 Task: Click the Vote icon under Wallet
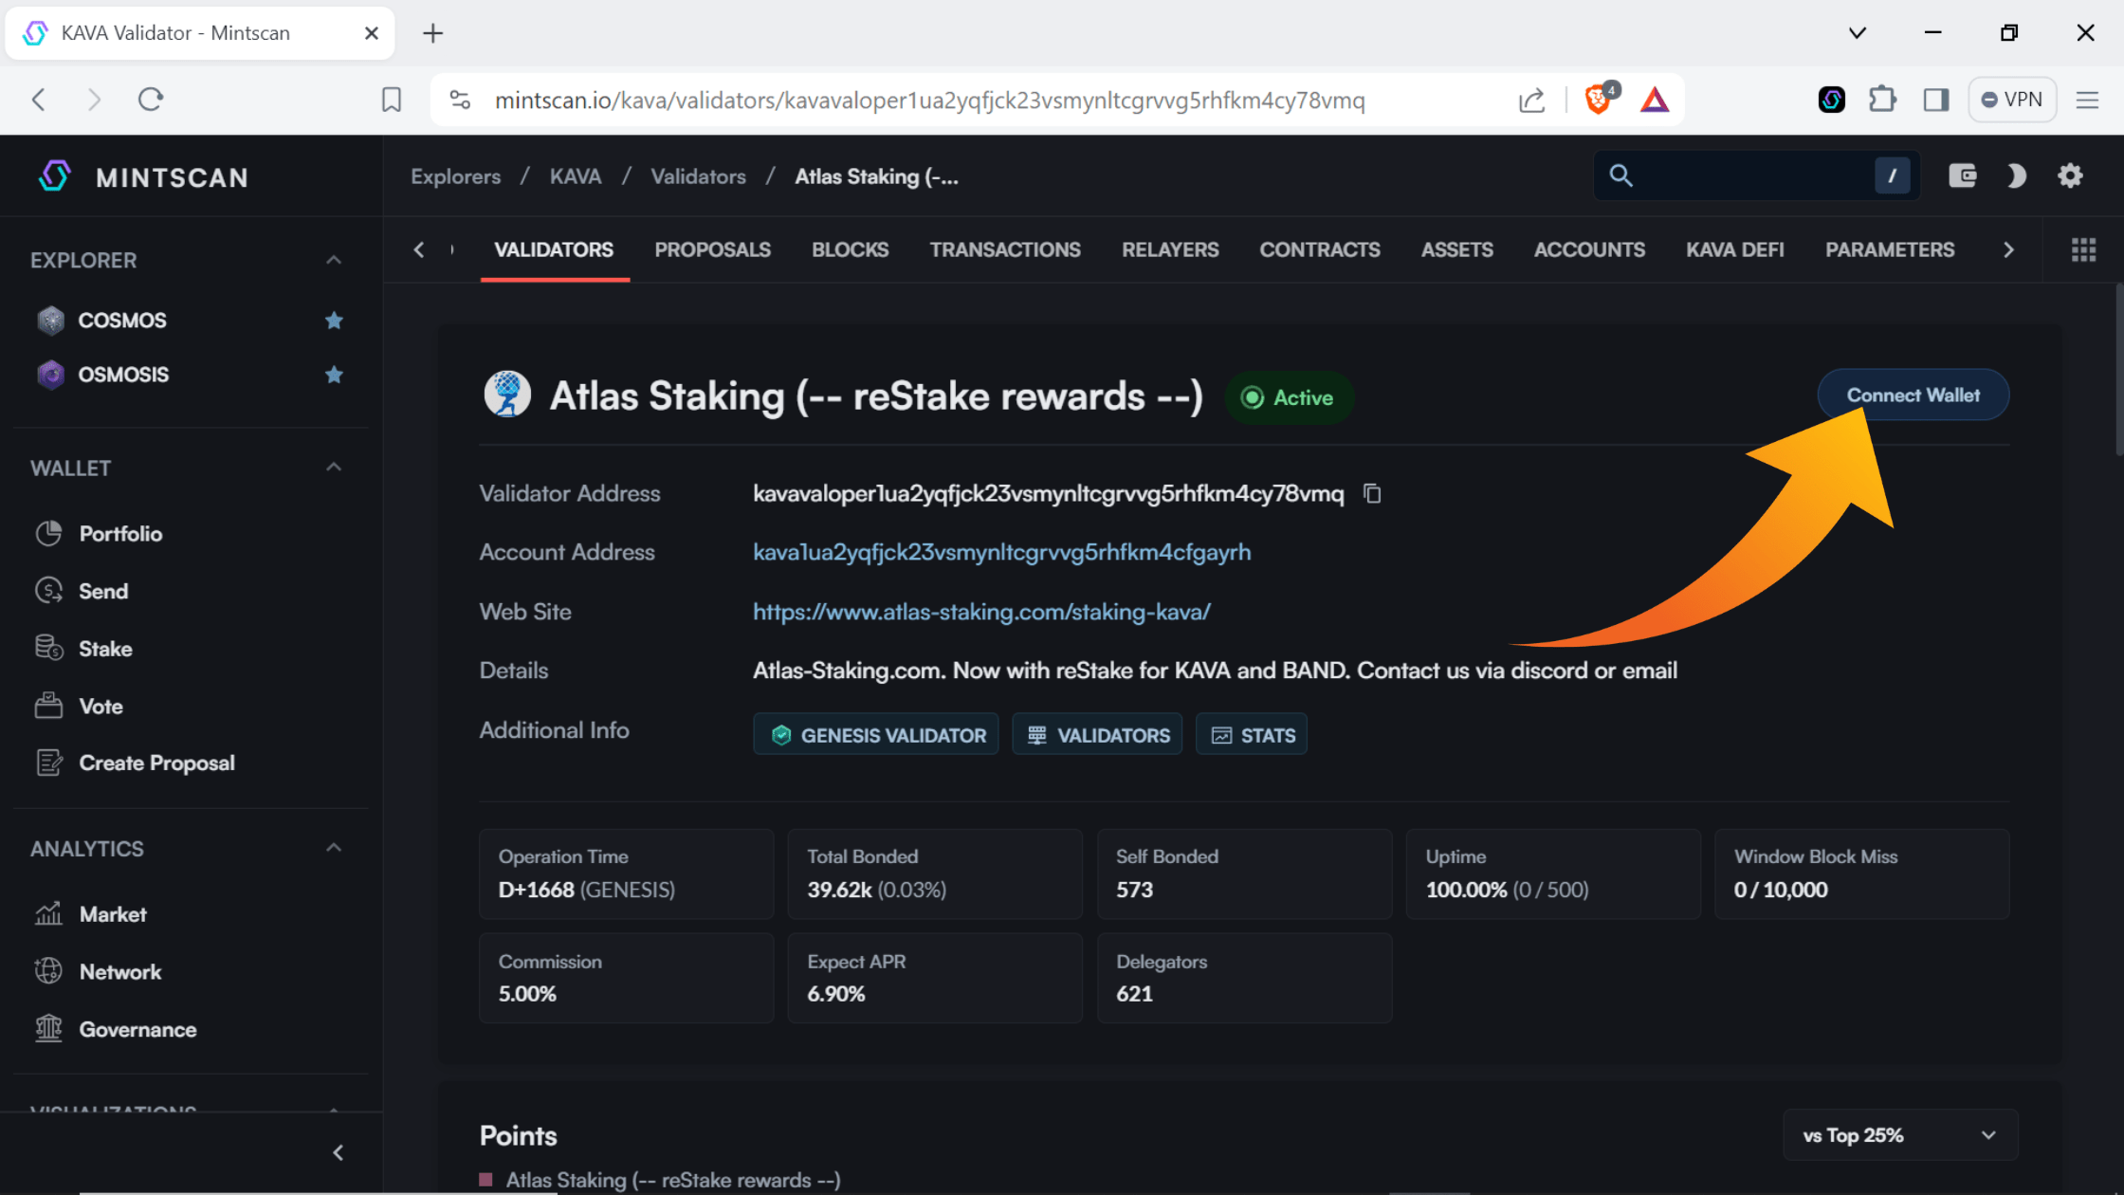(48, 705)
